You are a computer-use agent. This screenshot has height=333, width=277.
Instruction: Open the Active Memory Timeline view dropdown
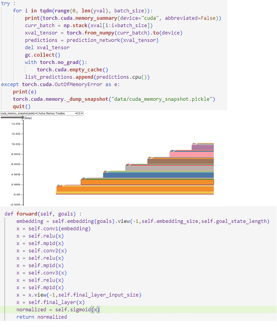(x=57, y=113)
